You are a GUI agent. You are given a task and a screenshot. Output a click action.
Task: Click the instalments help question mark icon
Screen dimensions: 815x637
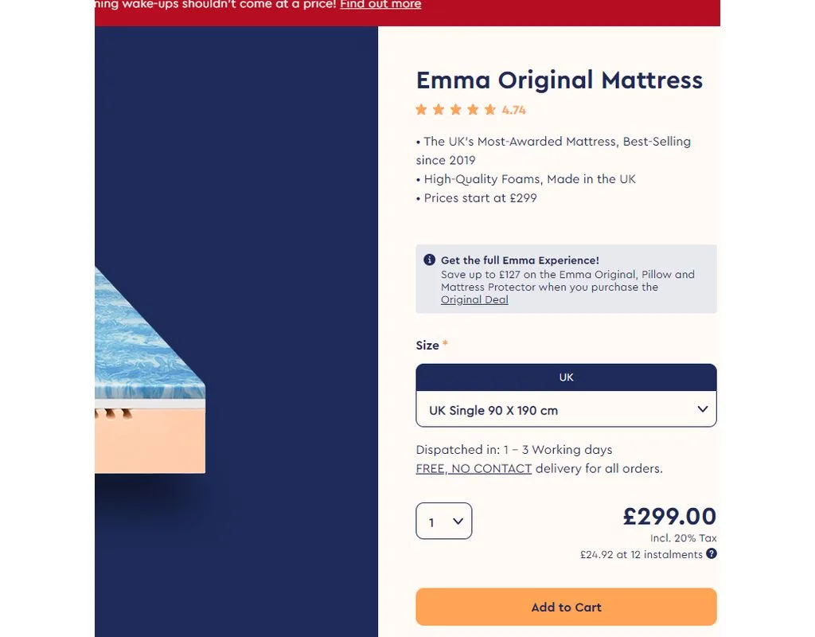712,553
